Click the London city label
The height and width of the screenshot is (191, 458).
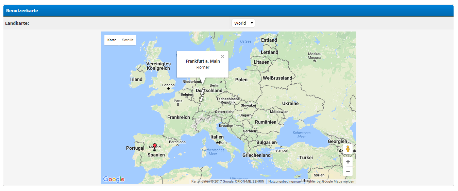pyautogui.click(x=169, y=85)
